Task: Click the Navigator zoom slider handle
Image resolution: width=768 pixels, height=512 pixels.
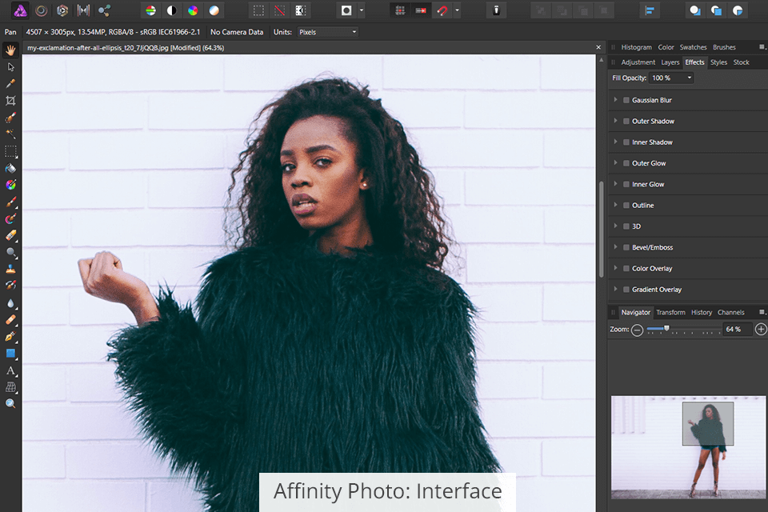Action: pyautogui.click(x=666, y=328)
